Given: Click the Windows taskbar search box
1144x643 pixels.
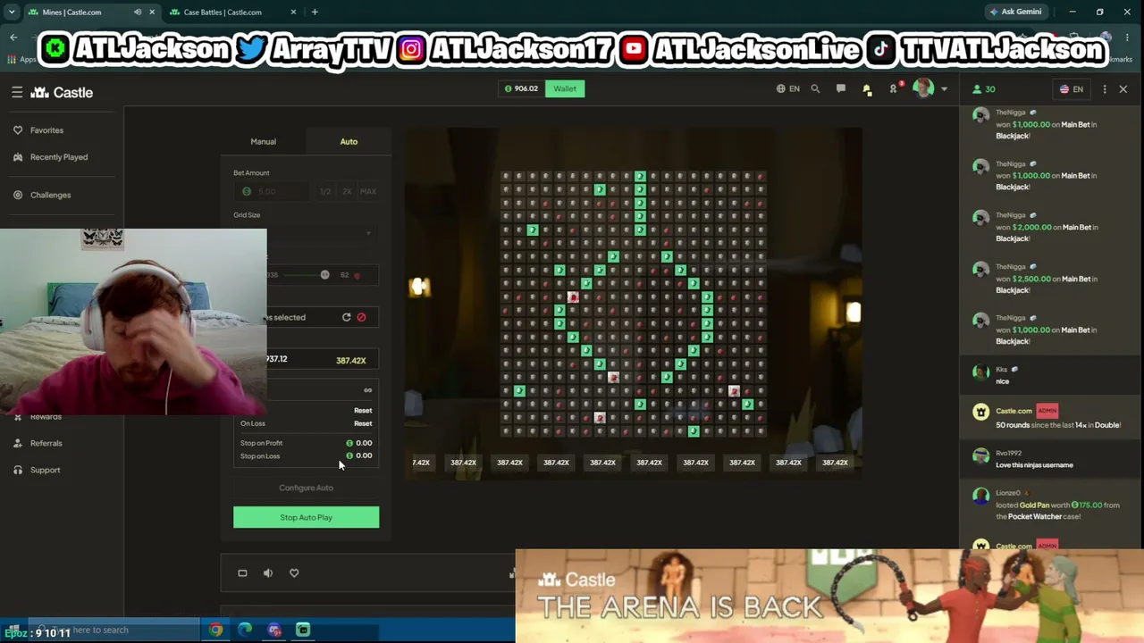Looking at the screenshot, I should (116, 630).
